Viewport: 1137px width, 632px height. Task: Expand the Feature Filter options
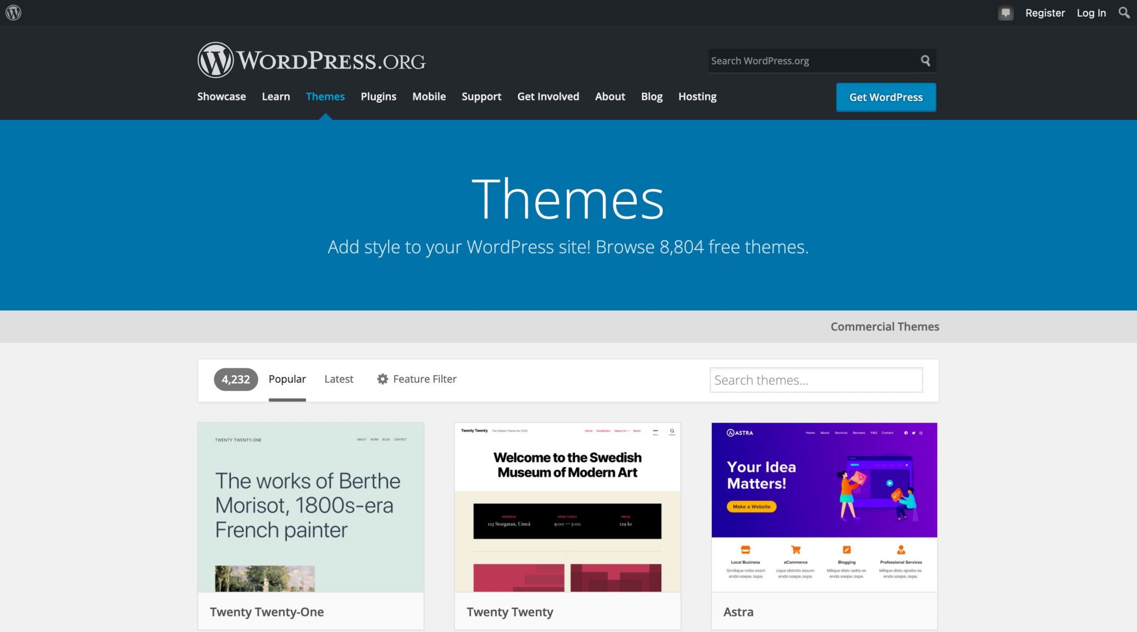[x=417, y=379]
